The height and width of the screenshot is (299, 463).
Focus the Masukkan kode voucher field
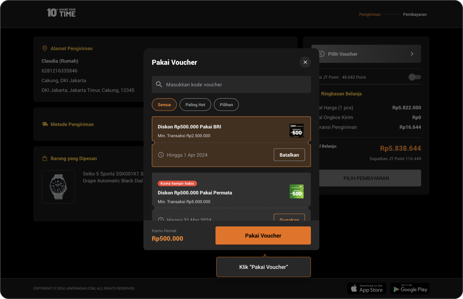click(x=231, y=85)
